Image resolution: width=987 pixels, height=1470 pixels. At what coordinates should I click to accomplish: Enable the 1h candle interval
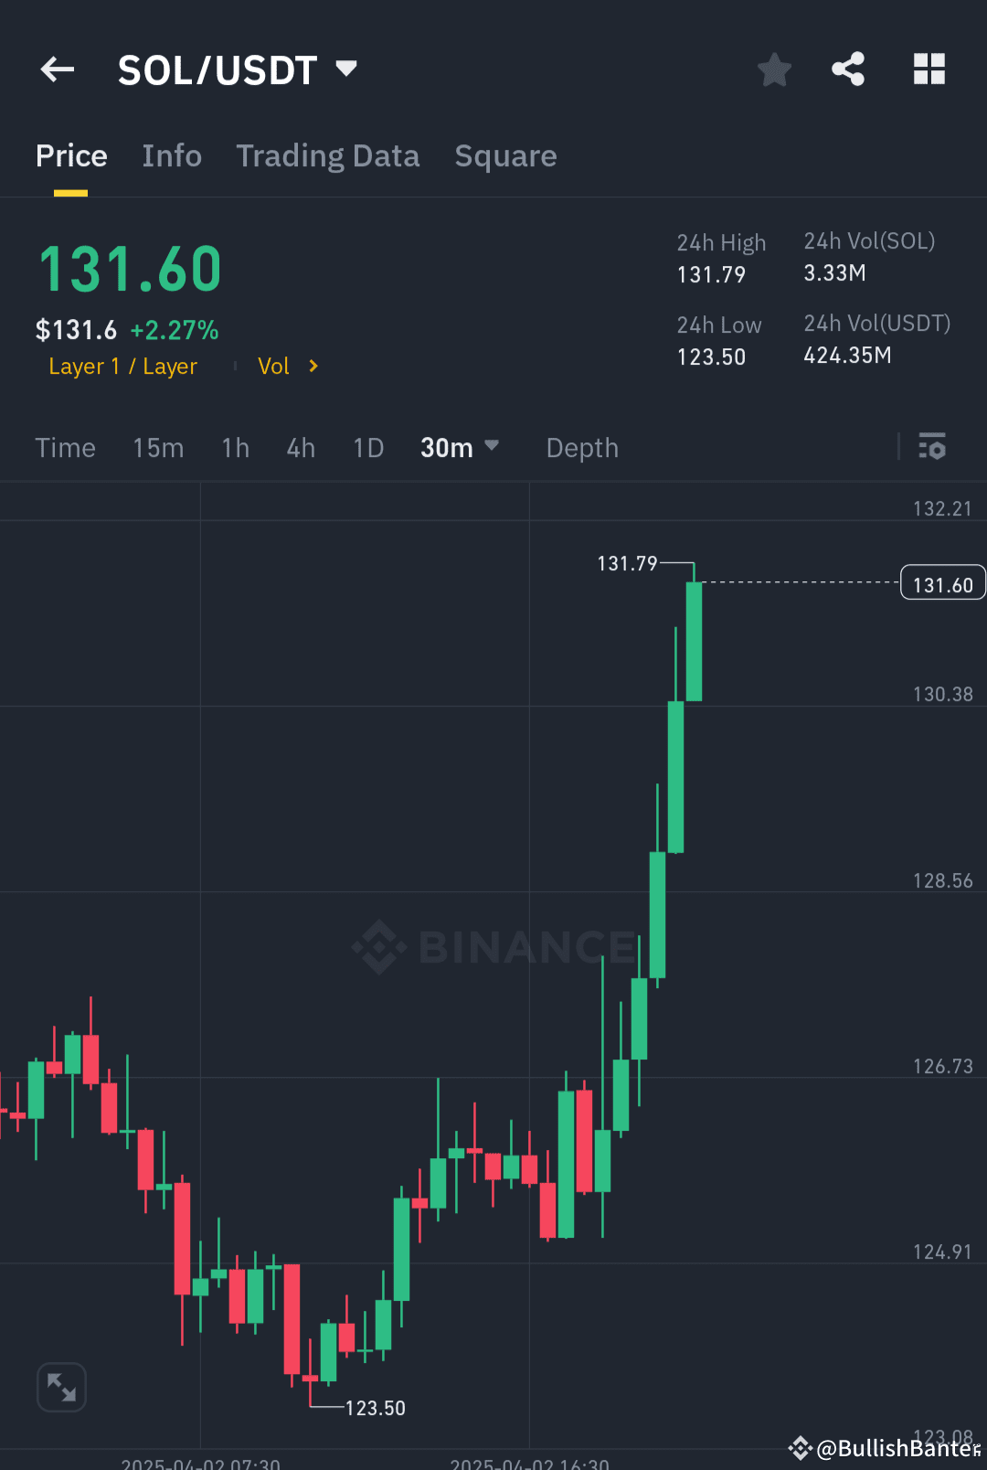[235, 448]
